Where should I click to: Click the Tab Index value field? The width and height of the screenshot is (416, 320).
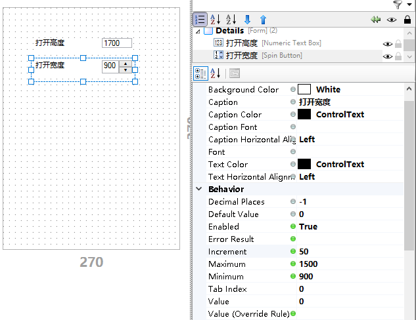coord(350,289)
